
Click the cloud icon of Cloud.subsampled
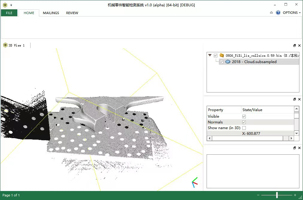point(228,62)
